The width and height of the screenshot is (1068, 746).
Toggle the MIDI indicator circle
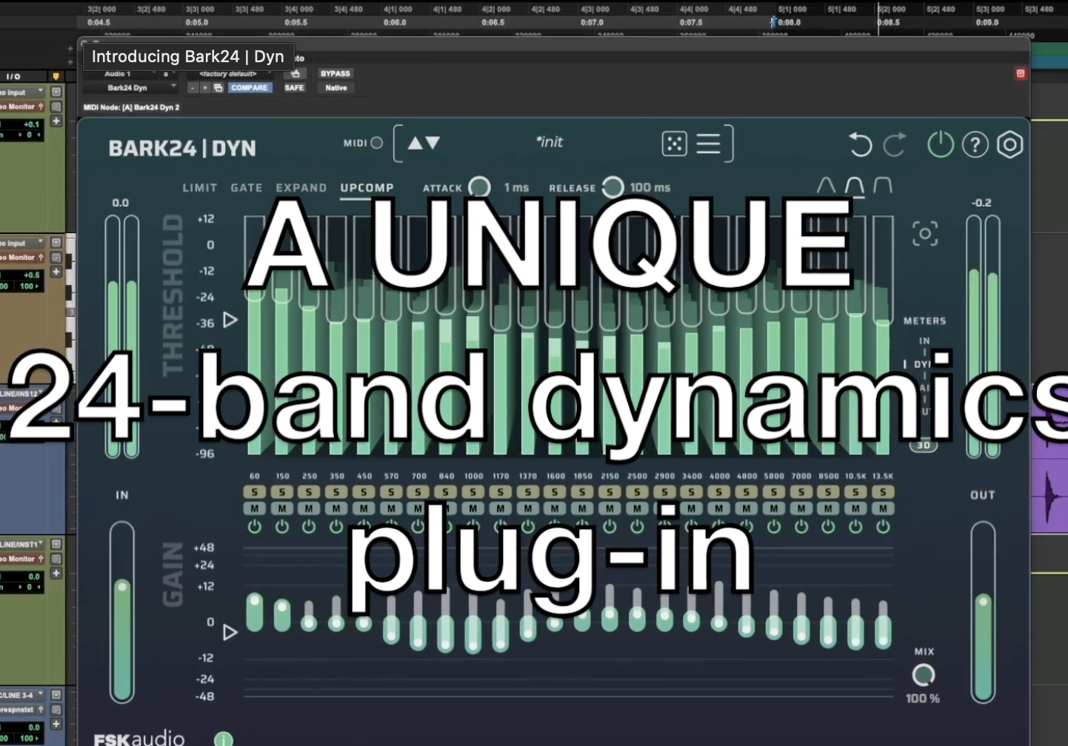377,143
